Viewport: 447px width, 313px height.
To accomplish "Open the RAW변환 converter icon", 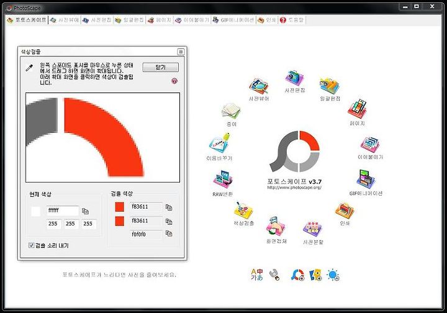I will click(x=223, y=179).
